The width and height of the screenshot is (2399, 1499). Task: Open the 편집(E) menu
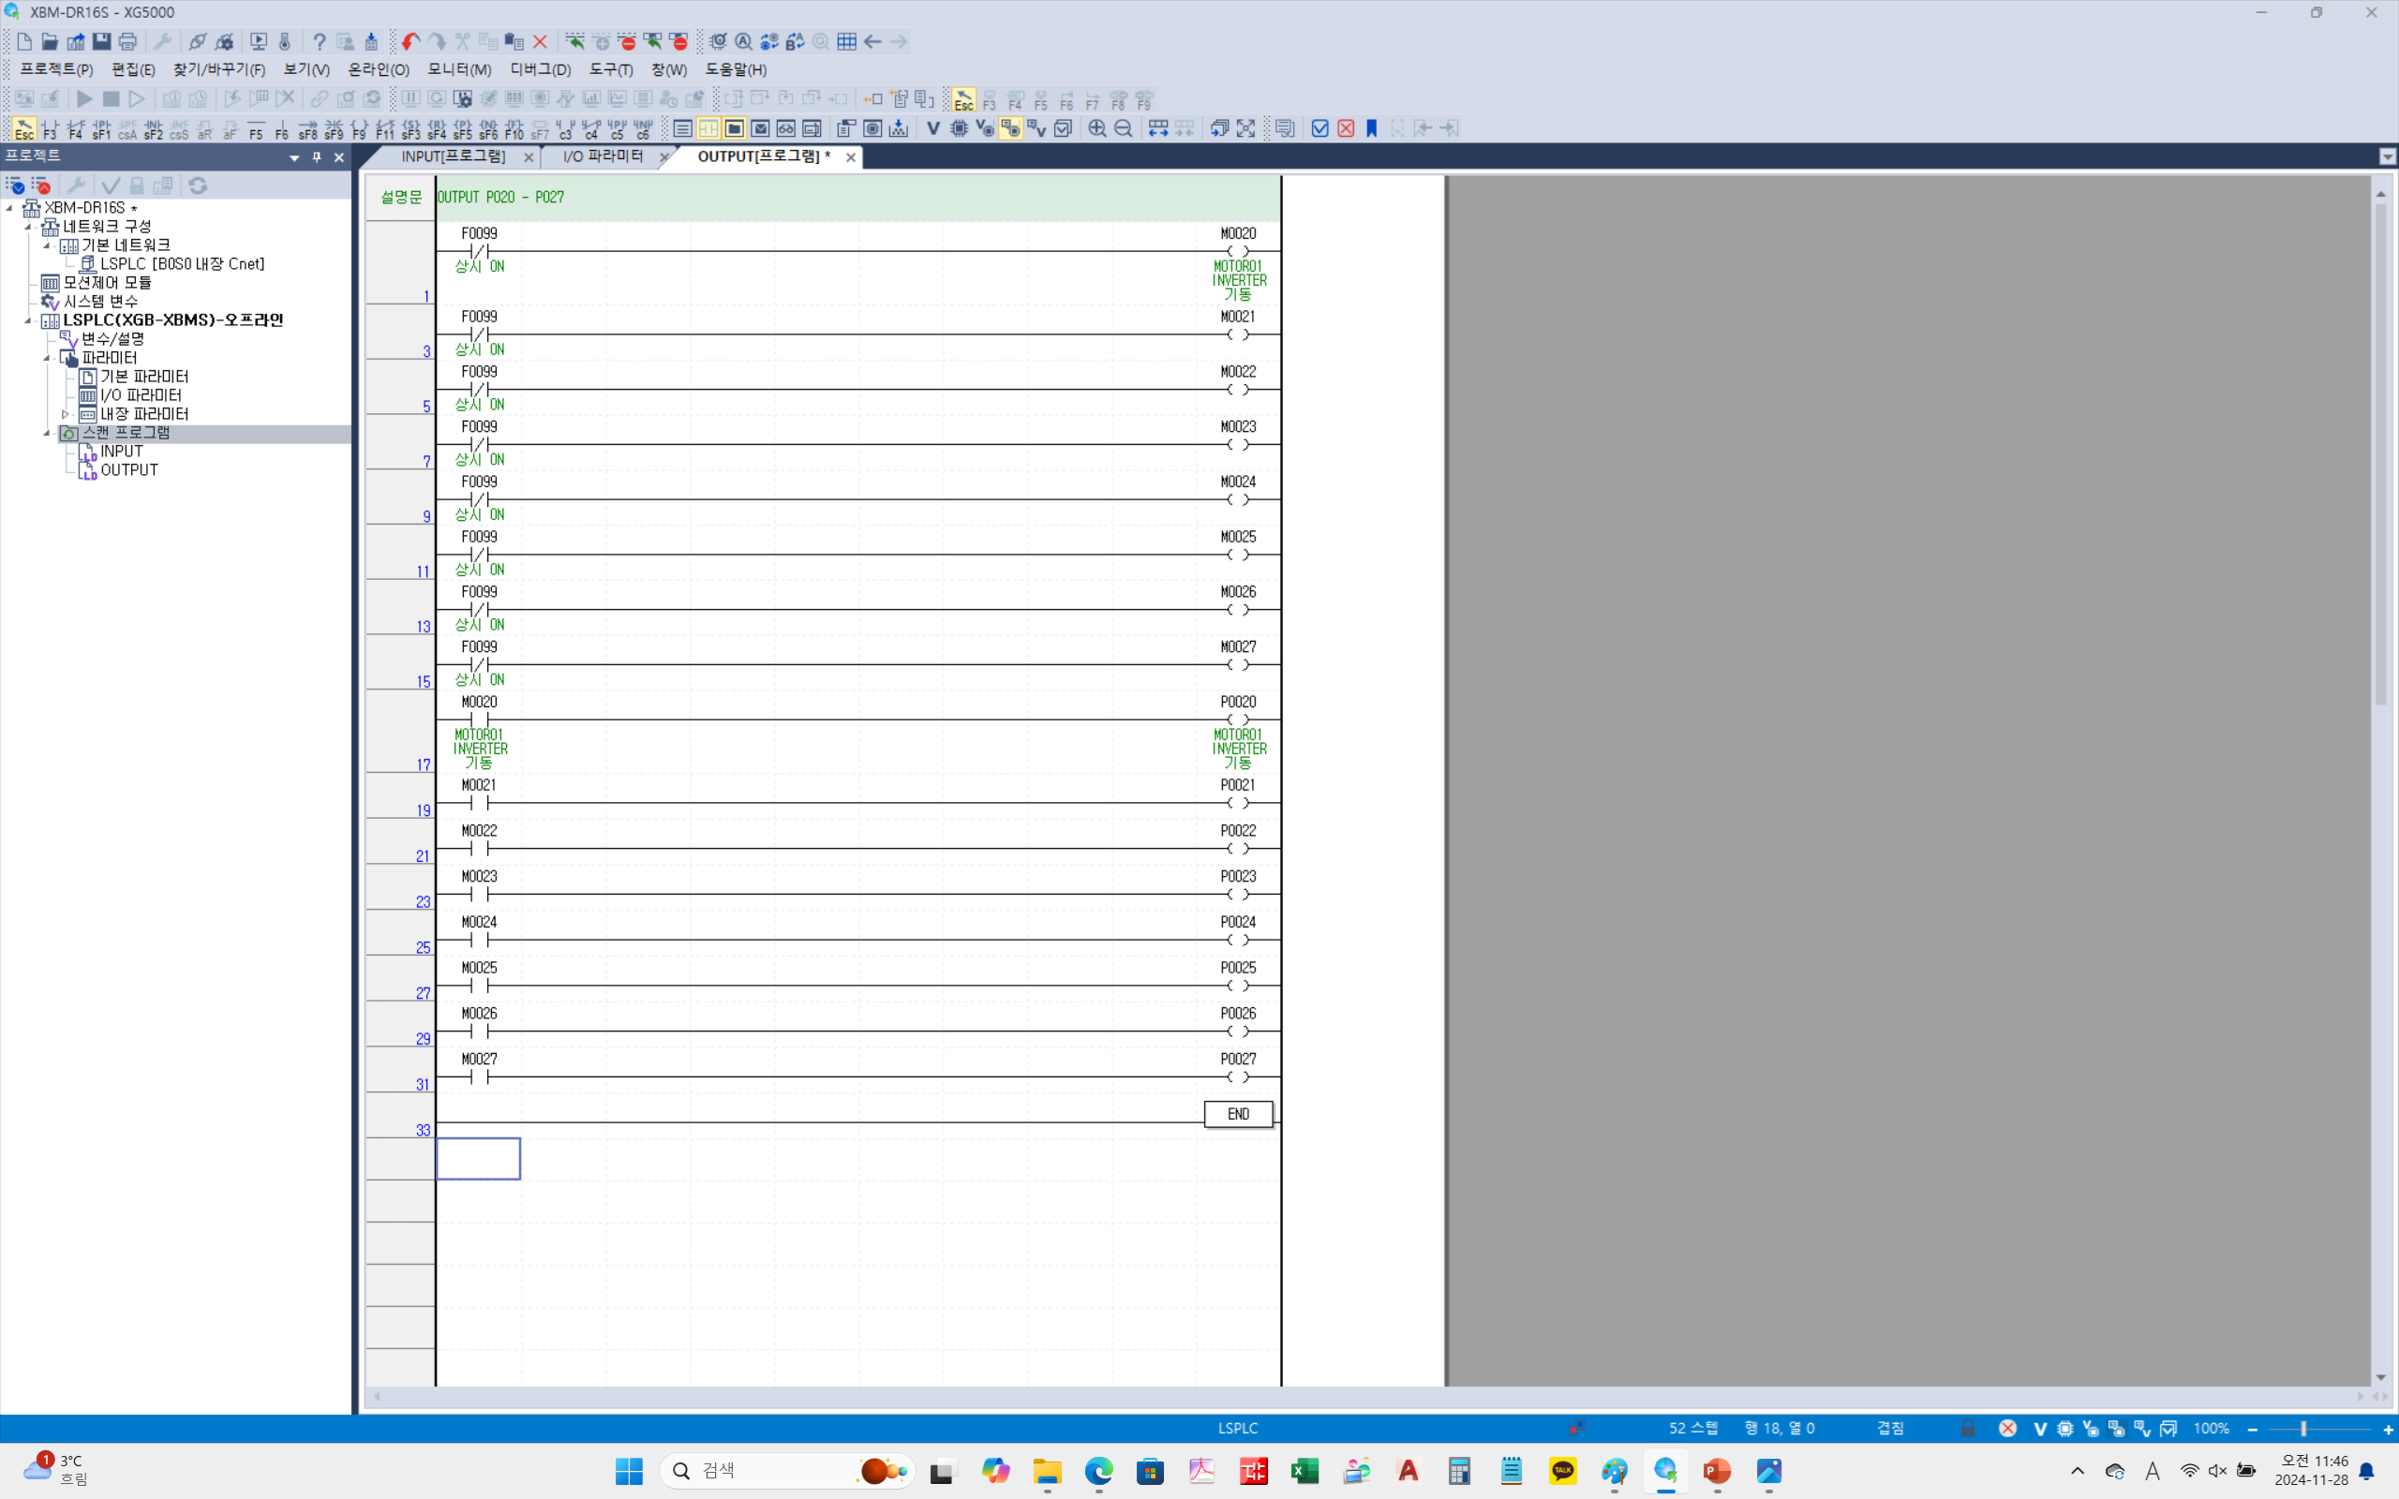click(133, 69)
